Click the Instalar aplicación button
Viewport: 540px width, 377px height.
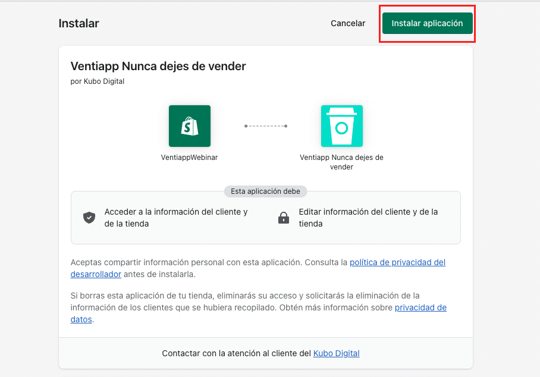[427, 23]
